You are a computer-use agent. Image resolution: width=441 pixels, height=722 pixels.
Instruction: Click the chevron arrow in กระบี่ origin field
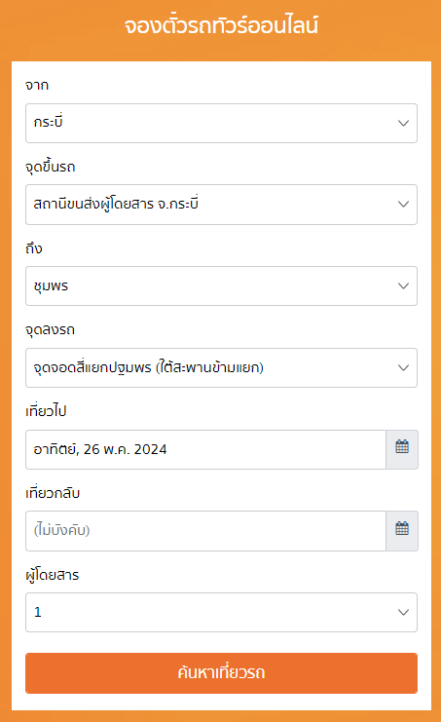point(403,123)
